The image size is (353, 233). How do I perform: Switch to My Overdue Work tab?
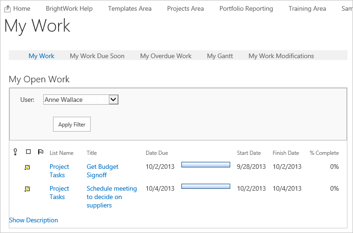click(x=166, y=56)
